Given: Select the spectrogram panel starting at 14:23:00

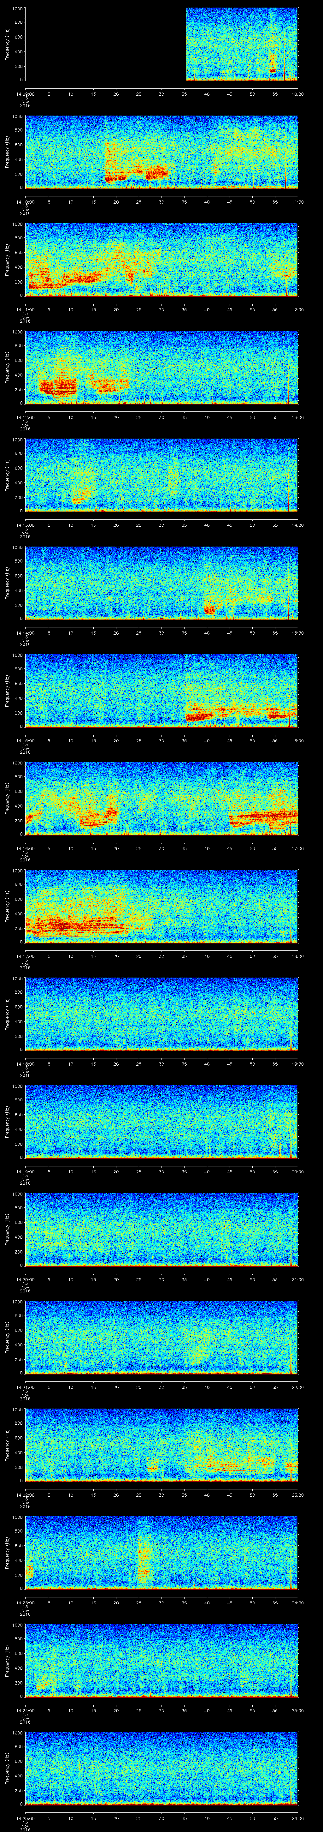Looking at the screenshot, I should point(162,1553).
